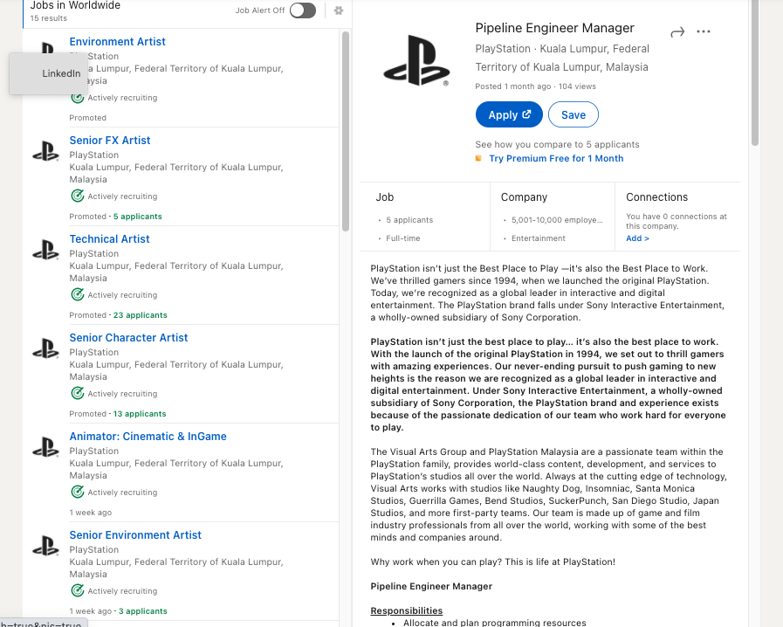783x627 pixels.
Task: Click the job alert settings gear icon
Action: click(x=339, y=11)
